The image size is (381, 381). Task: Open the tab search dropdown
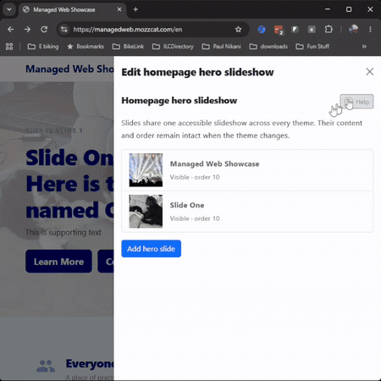pos(9,9)
